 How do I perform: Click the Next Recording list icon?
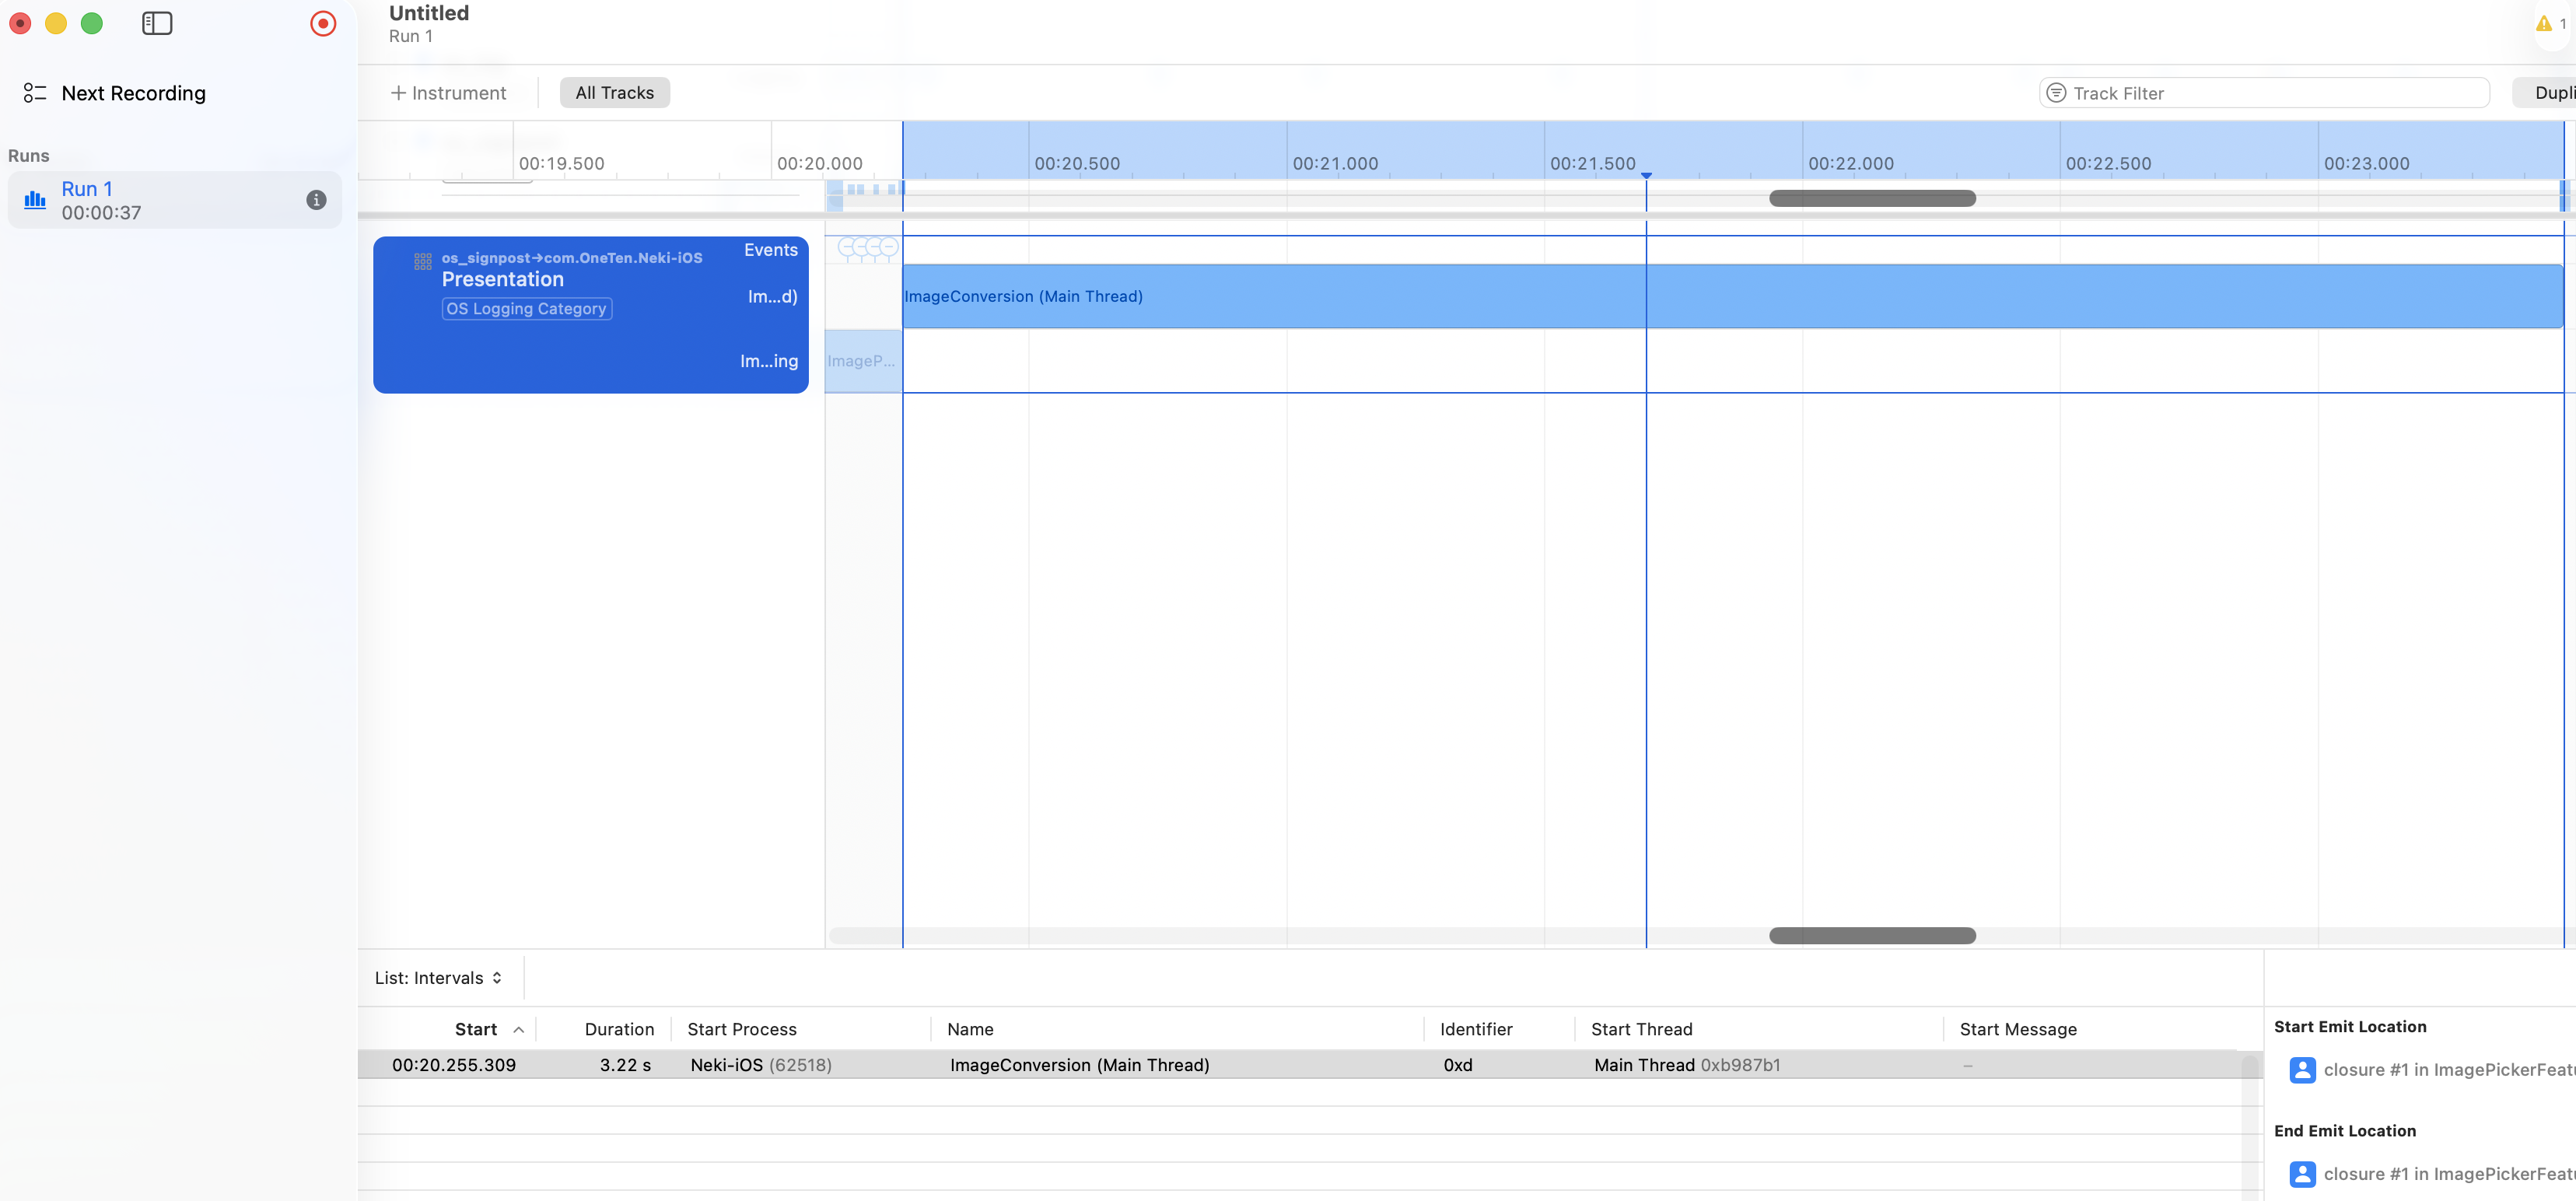pos(35,93)
